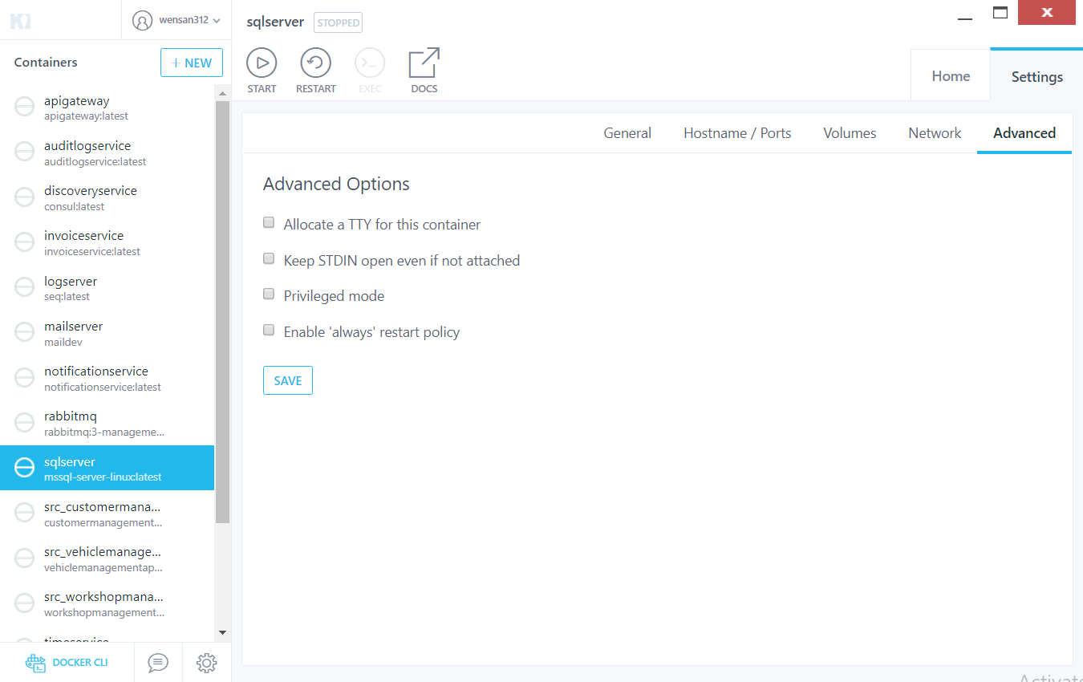Click the Containers sidebar heading
This screenshot has width=1083, height=682.
[46, 63]
